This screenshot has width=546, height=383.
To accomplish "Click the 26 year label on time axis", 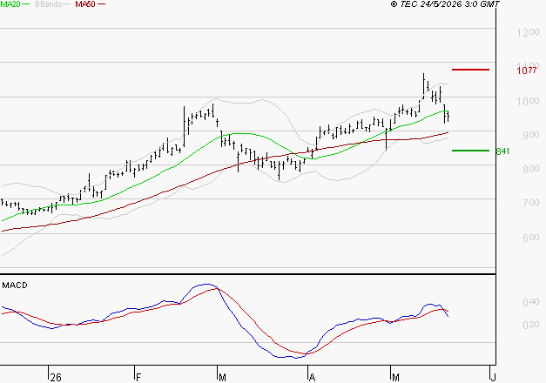I will [x=56, y=378].
